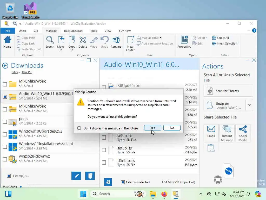Click the Search tool in Organize group
The image size is (266, 200).
pos(50,42)
